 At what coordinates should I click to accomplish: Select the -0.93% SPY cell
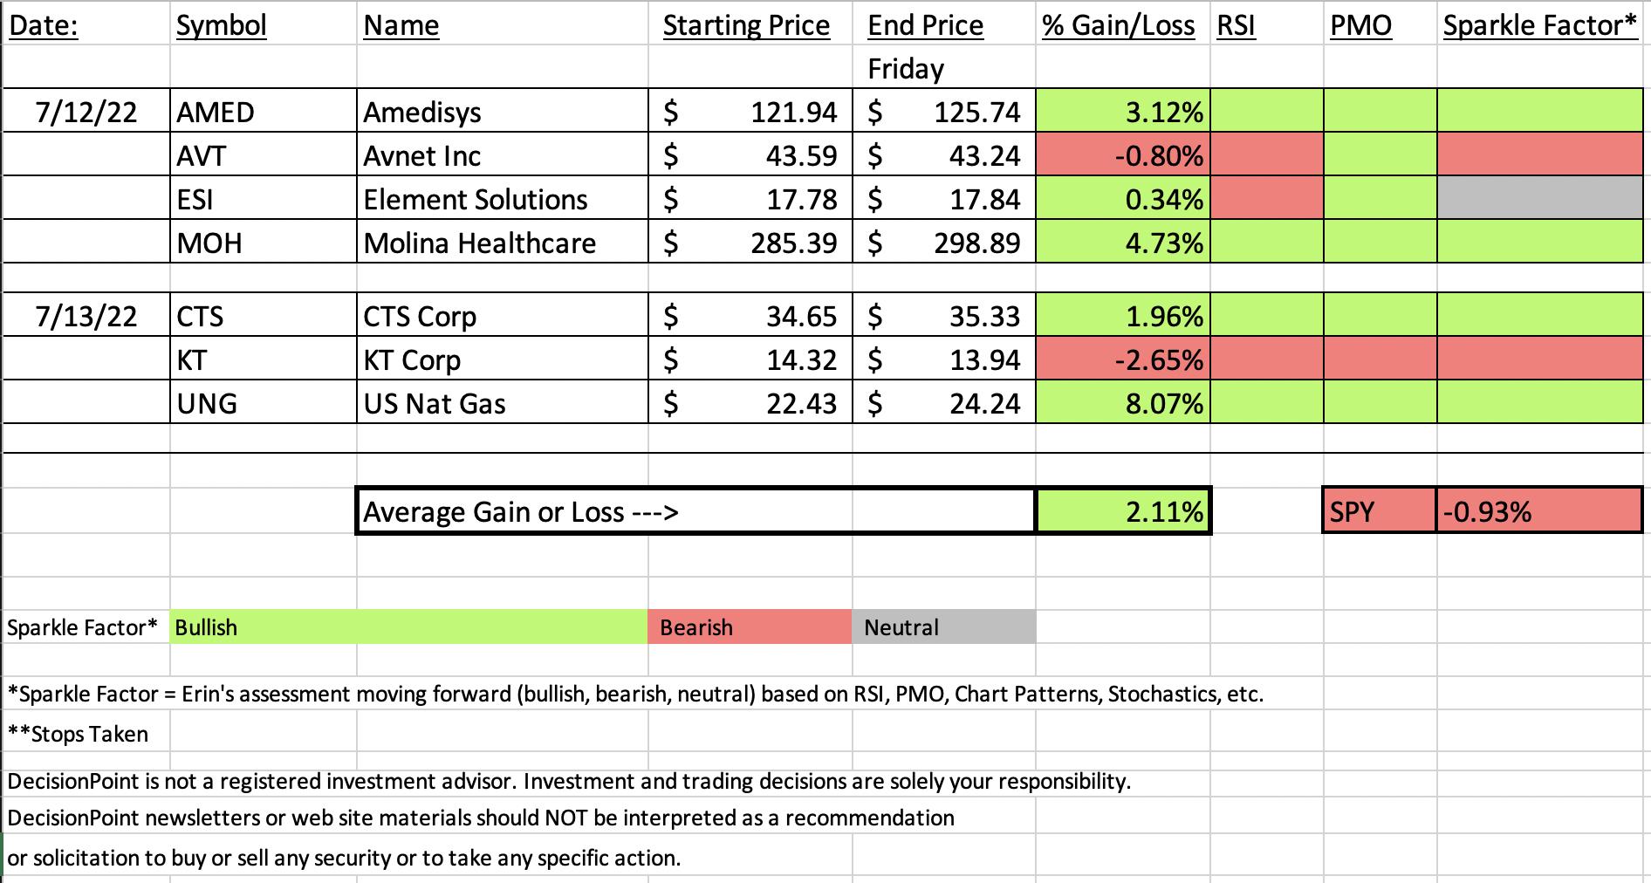[x=1539, y=511]
